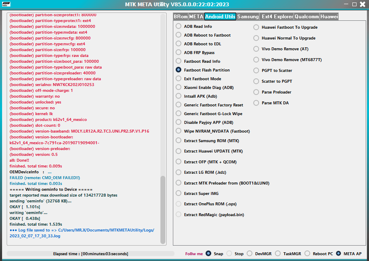Enable Disable Payjoy APP (ADB)
Screen dimensions: 369x261
(178, 122)
